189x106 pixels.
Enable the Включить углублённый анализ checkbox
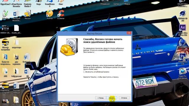[x=84, y=72]
